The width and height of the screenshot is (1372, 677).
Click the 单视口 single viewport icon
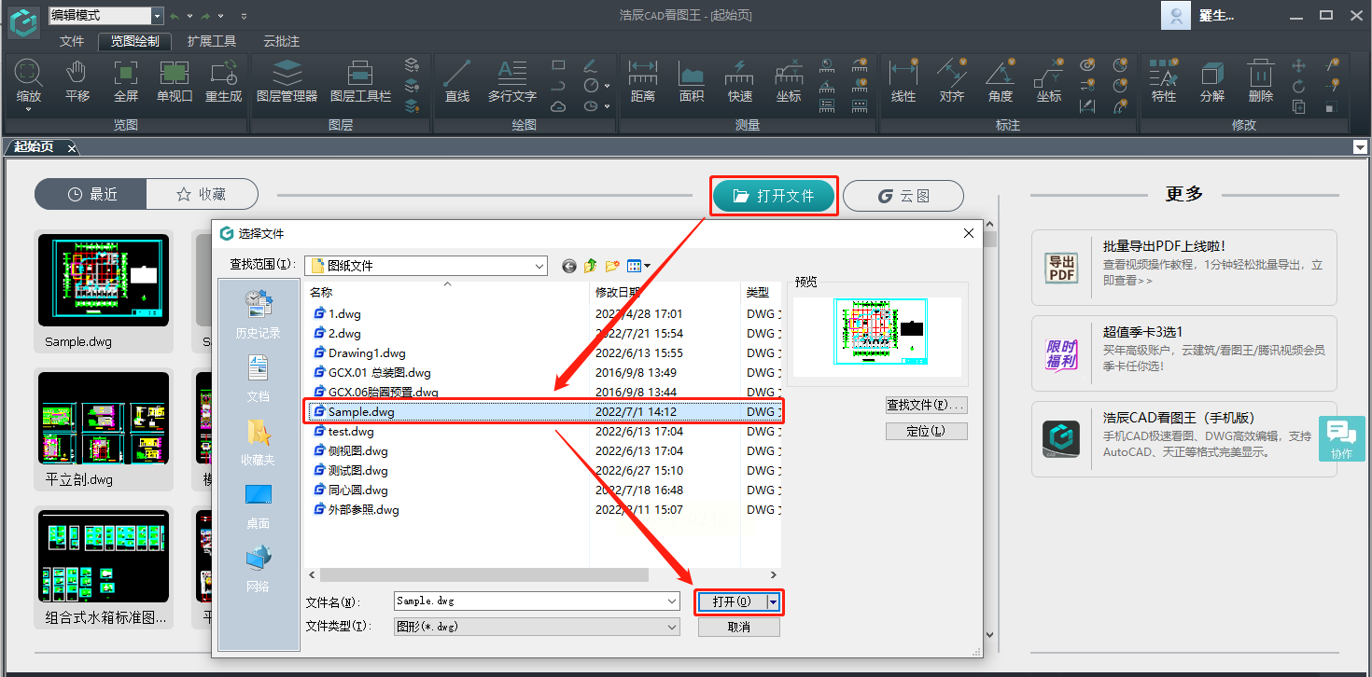pyautogui.click(x=175, y=80)
